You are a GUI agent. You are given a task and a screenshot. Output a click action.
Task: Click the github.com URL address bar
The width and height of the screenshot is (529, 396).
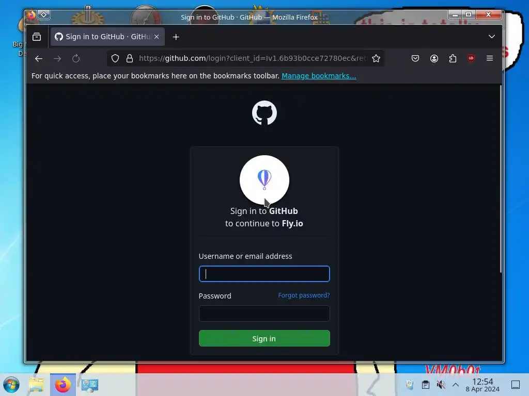point(252,58)
